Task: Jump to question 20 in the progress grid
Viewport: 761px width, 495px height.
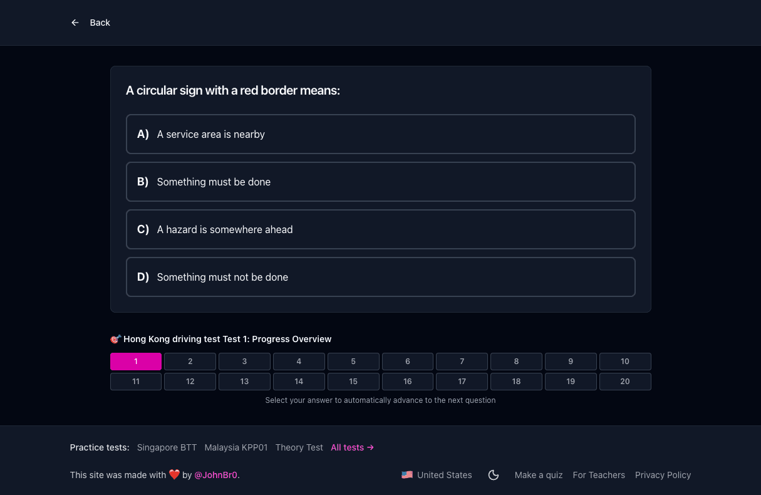Action: coord(625,382)
